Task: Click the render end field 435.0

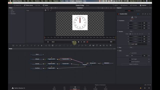Action: [53, 42]
